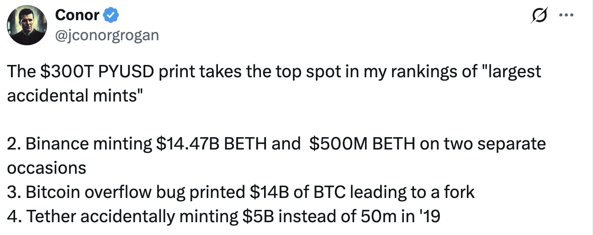Image resolution: width=593 pixels, height=235 pixels.
Task: Click the "$500M BETH" amount text
Action: coord(362,144)
